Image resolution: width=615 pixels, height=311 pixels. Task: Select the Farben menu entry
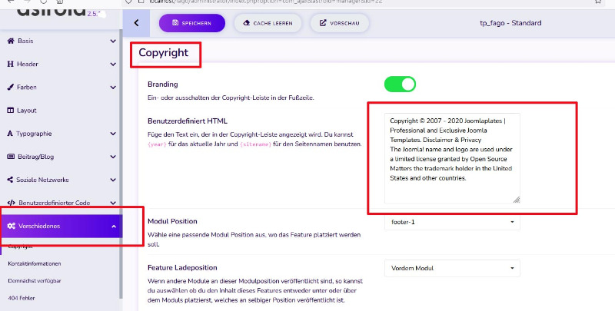61,87
